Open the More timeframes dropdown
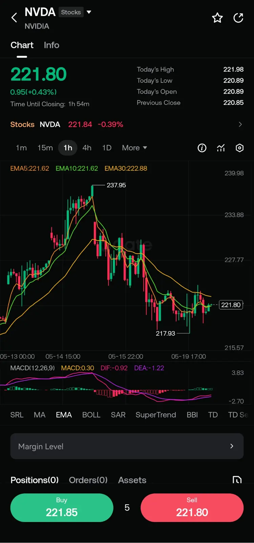Viewport: 254px width, 543px height. pos(134,148)
